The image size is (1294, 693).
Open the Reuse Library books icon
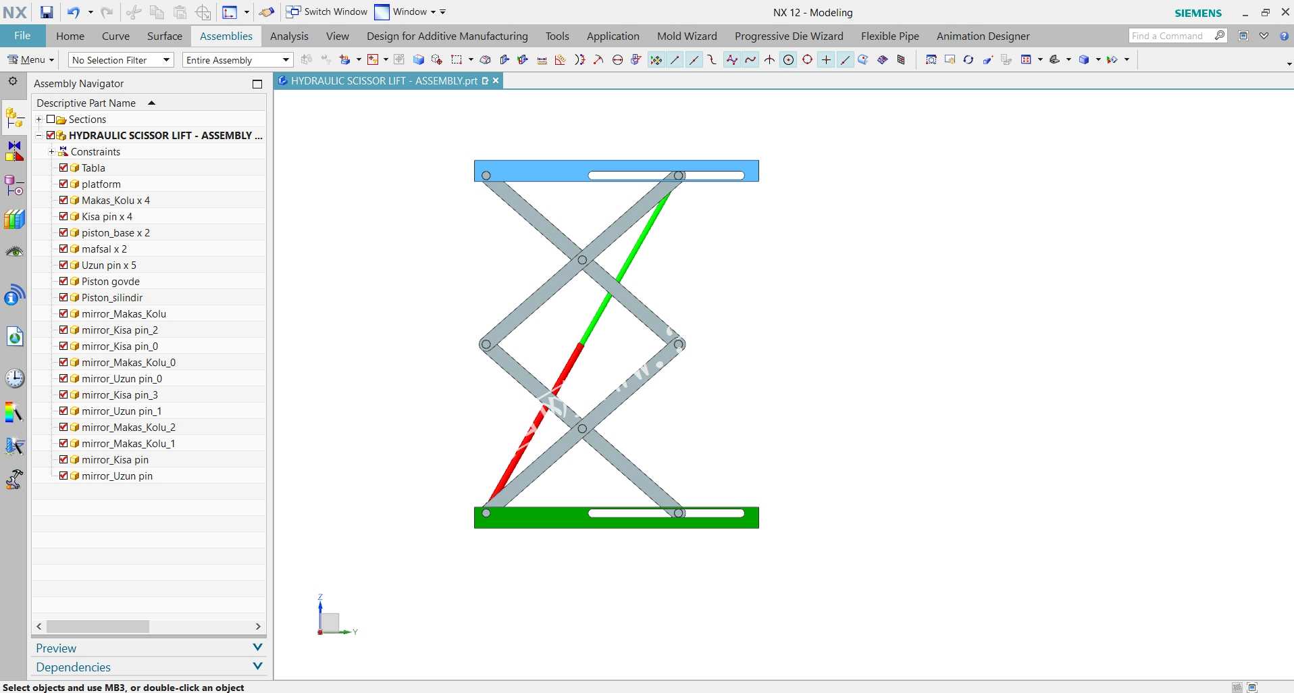pyautogui.click(x=14, y=219)
